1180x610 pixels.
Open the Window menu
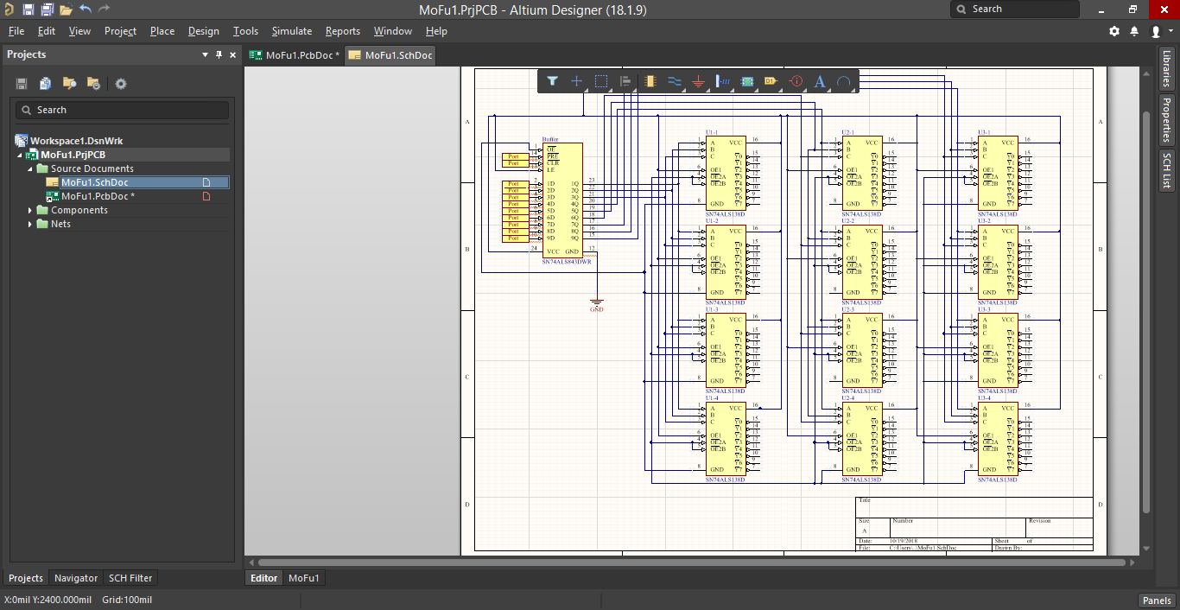point(393,31)
